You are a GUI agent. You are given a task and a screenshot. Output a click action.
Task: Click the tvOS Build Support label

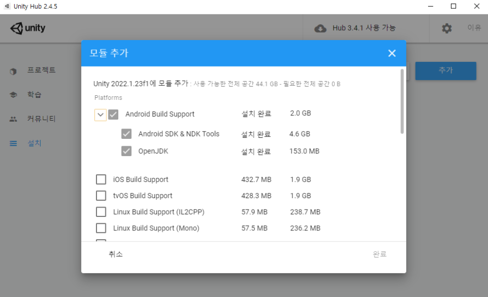tap(142, 196)
